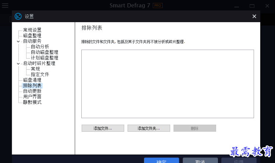Collapse the 启动时碎片整理 tree node
275x163 pixels.
[x=18, y=63]
